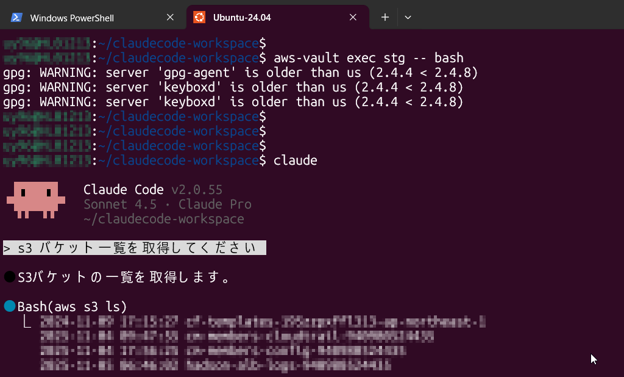Click the X icon on the Ubuntu-24.04 tab
This screenshot has width=624, height=377.
pos(353,17)
